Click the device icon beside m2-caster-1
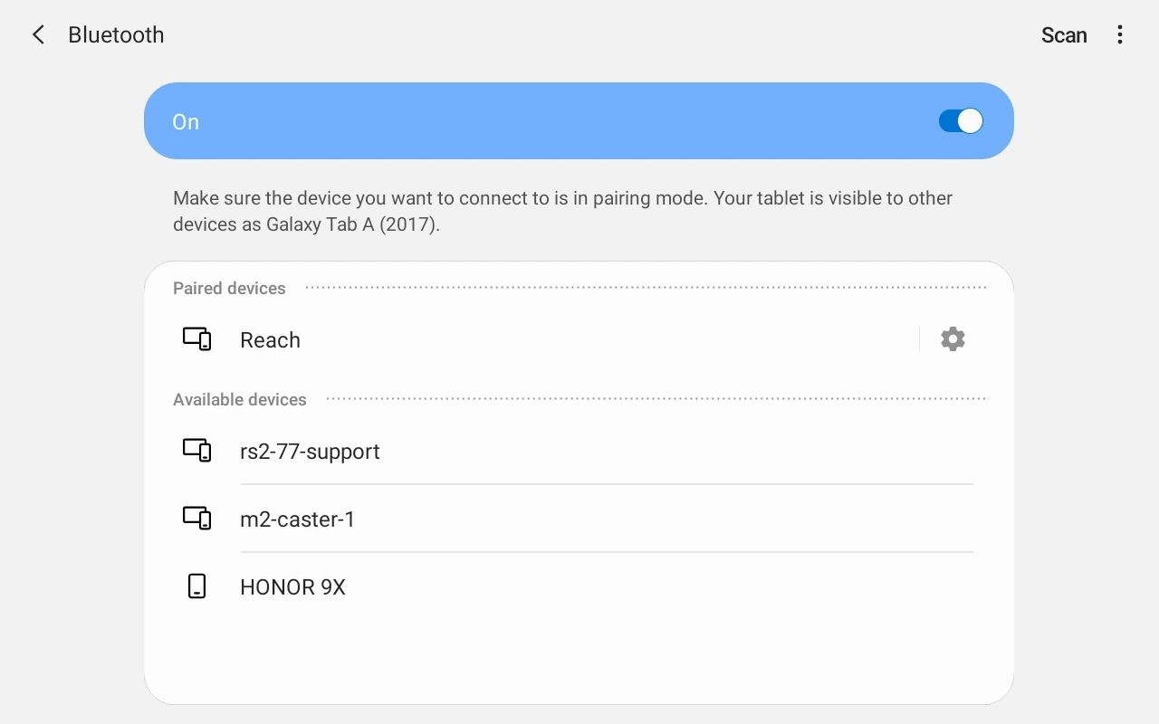This screenshot has width=1159, height=724. click(x=197, y=518)
